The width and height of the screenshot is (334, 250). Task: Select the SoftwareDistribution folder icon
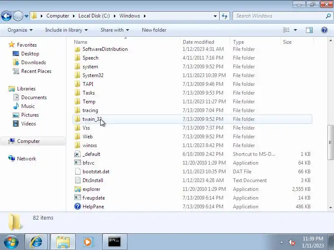pos(78,49)
